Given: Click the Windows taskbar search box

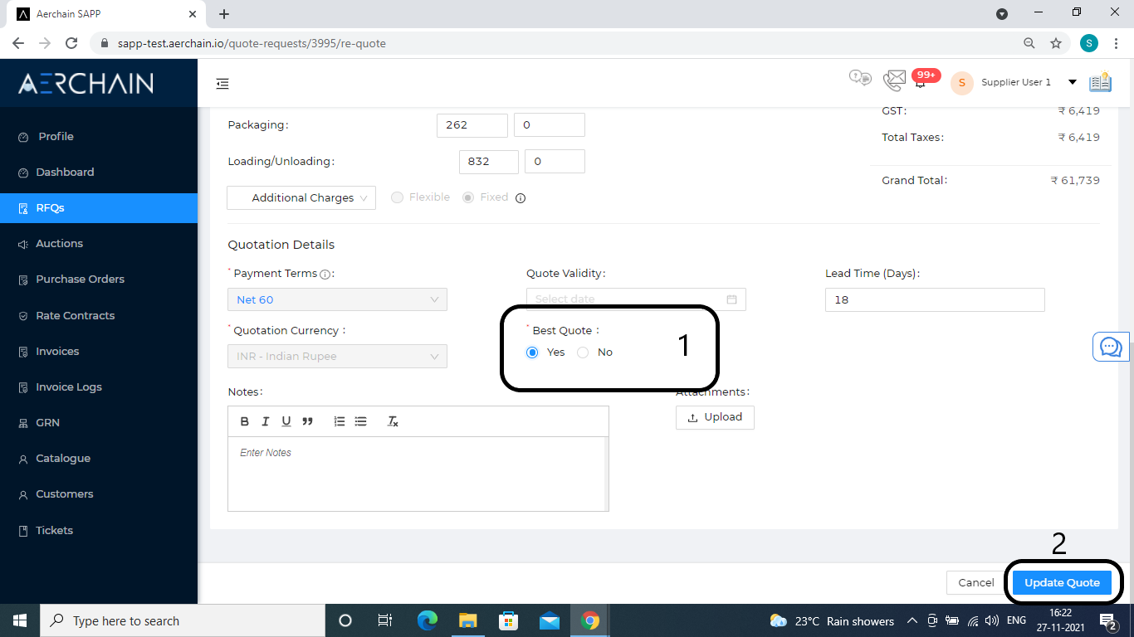Looking at the screenshot, I should (182, 620).
